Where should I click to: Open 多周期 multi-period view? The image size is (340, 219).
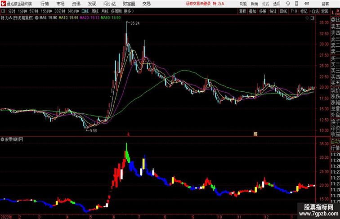(x=116, y=11)
